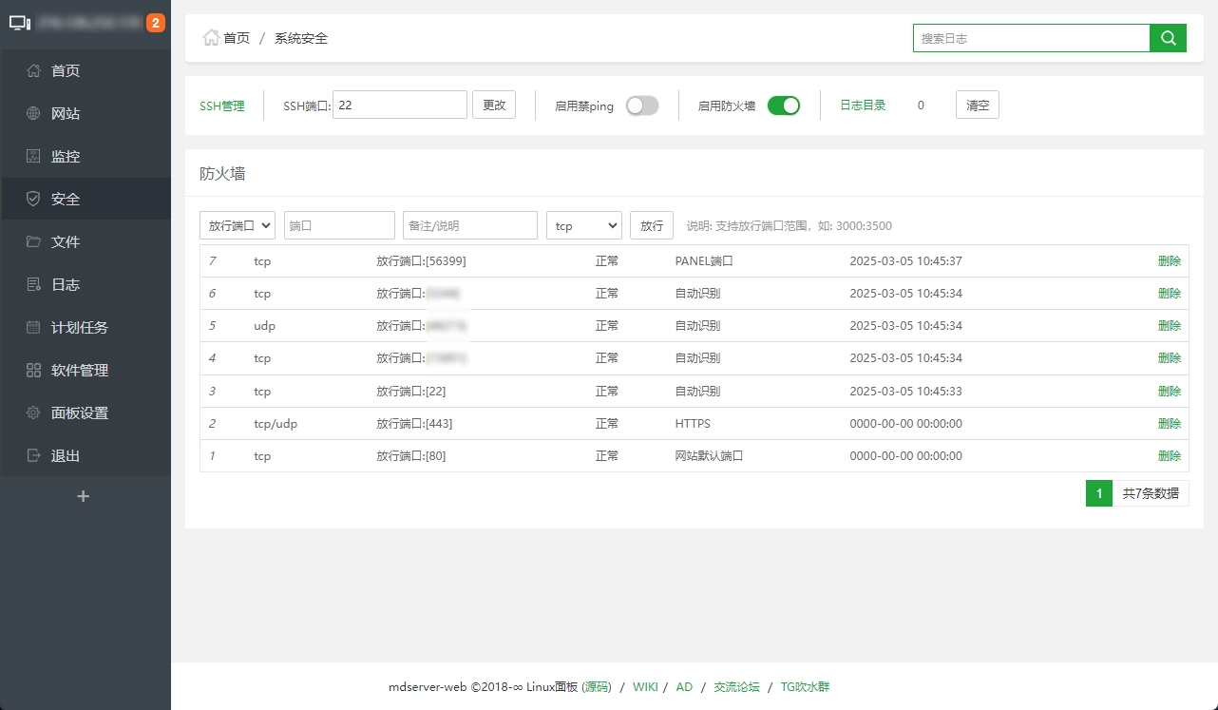Screen dimensions: 1218x710
Task: Open 面板设置 in sidebar menu
Action: (x=80, y=413)
